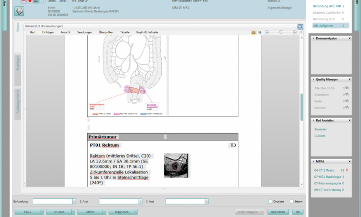Click the patient document icon at top left
Screen dimensions: 361x217
20,12
